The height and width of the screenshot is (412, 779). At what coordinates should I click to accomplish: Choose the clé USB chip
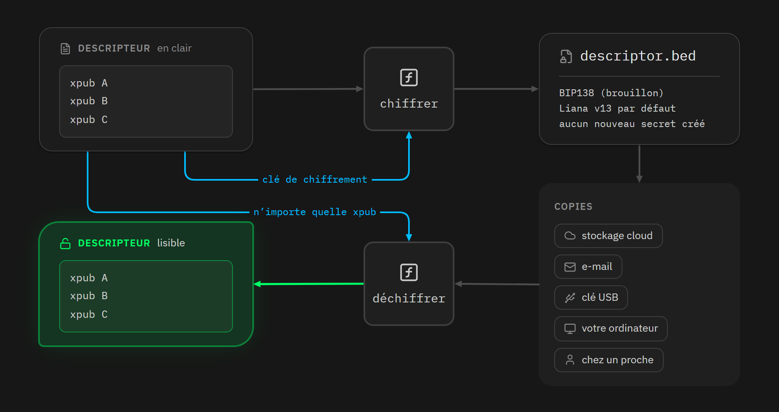click(591, 298)
